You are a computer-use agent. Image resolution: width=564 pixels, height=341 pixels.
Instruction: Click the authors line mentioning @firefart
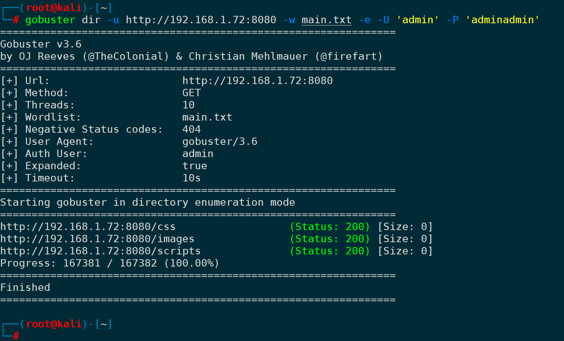(x=191, y=56)
